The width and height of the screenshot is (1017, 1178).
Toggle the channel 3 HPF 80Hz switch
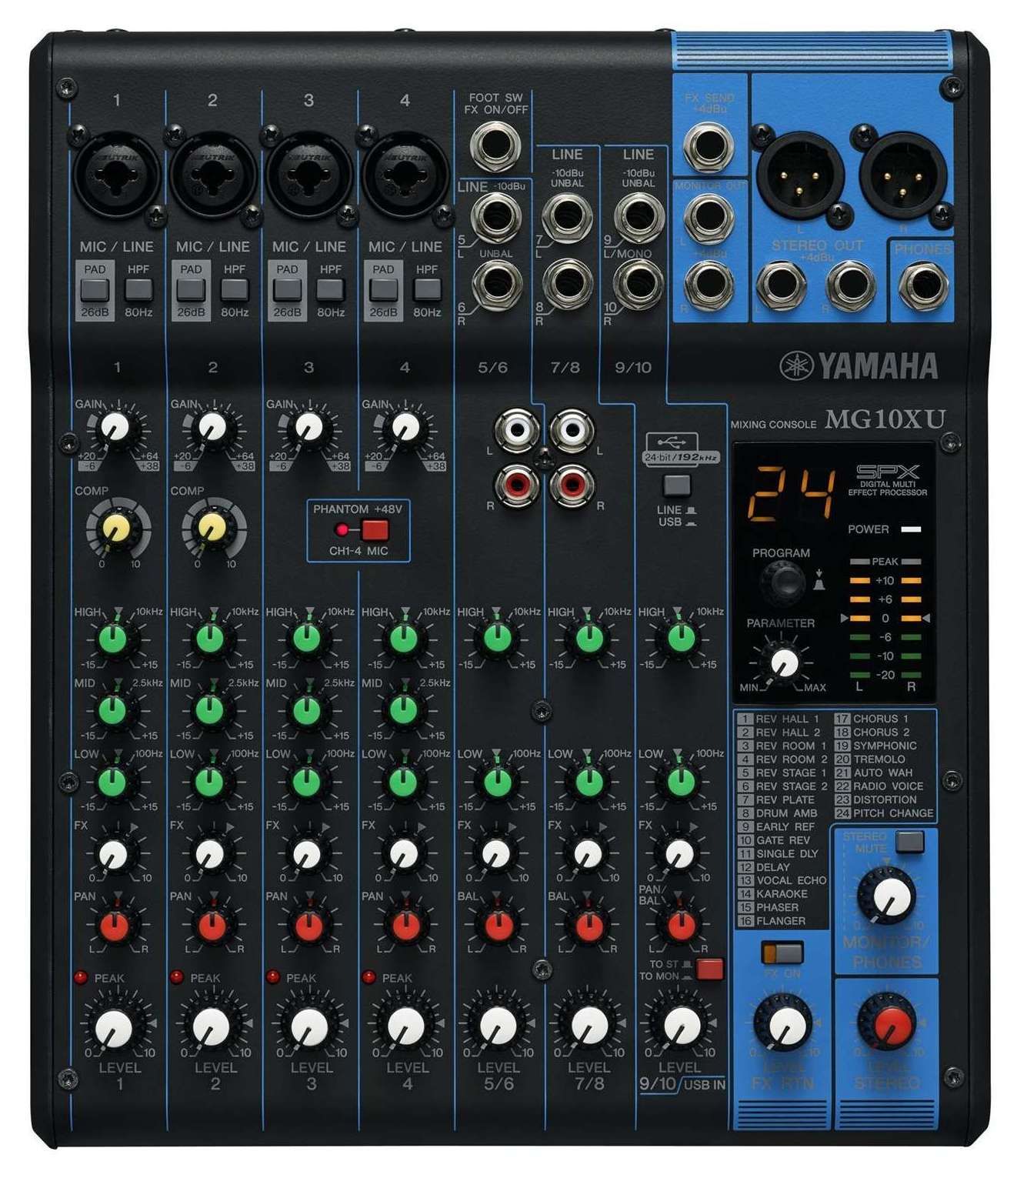coord(331,289)
